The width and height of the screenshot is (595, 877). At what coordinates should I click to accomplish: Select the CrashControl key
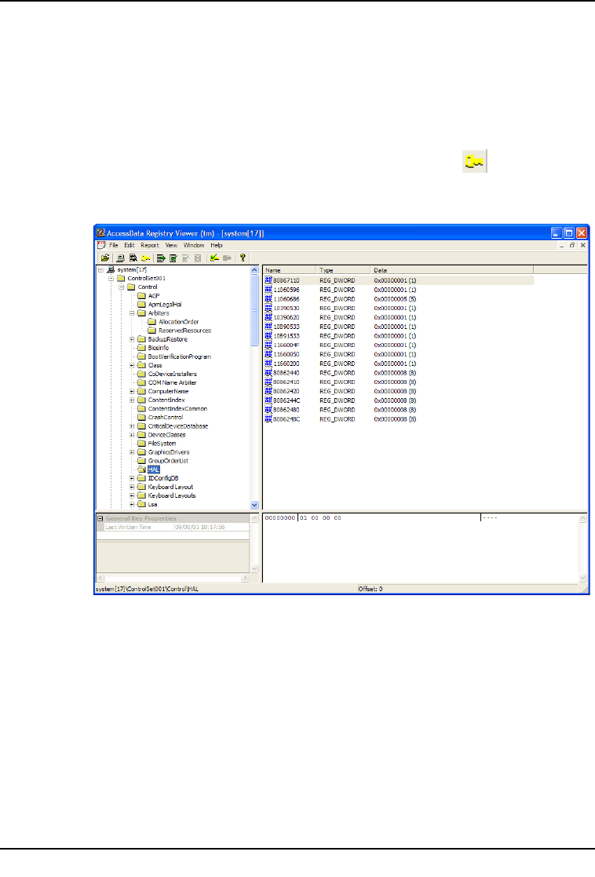pyautogui.click(x=165, y=417)
